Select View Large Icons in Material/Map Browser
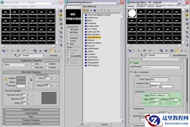Viewport: 190px width, 127px height. pos(95,11)
